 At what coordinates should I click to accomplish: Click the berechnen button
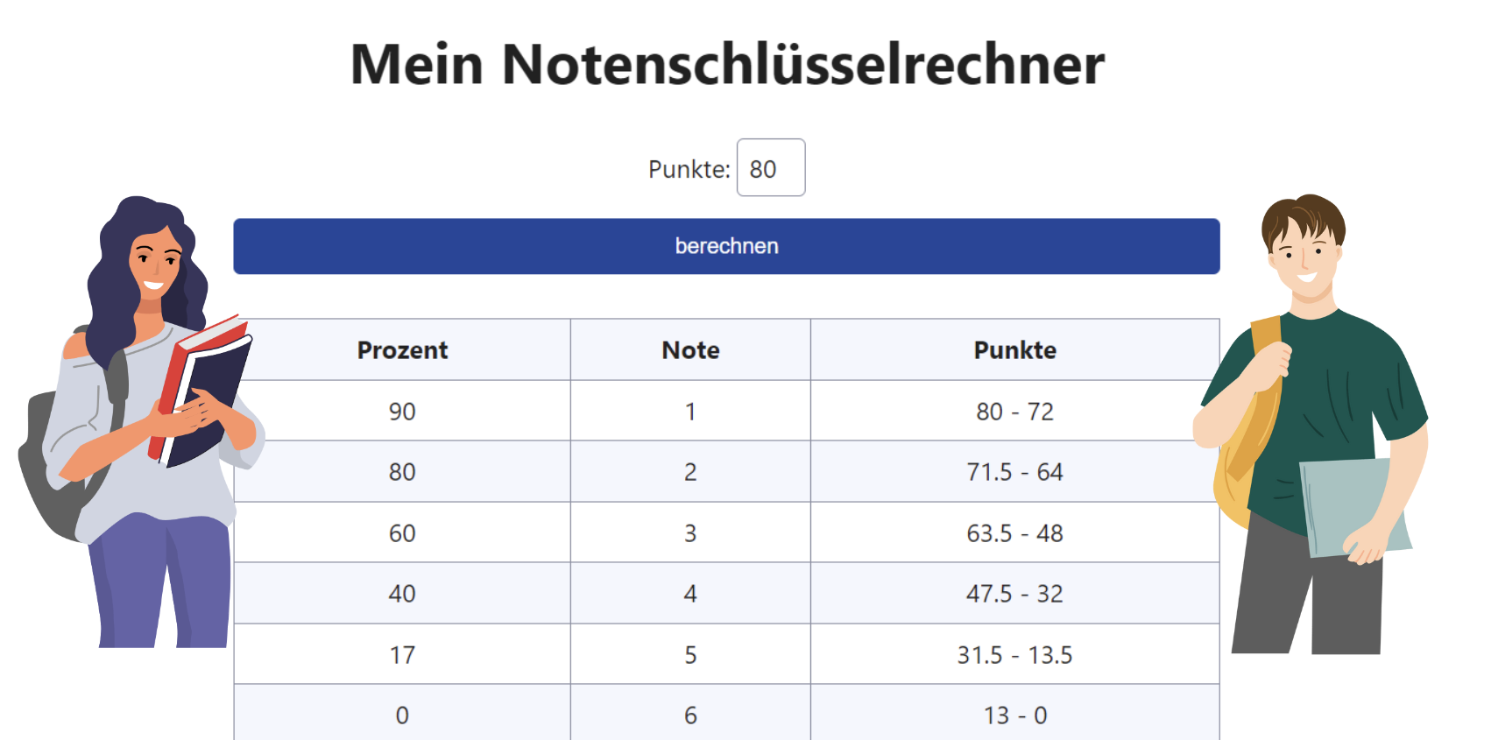(x=726, y=246)
